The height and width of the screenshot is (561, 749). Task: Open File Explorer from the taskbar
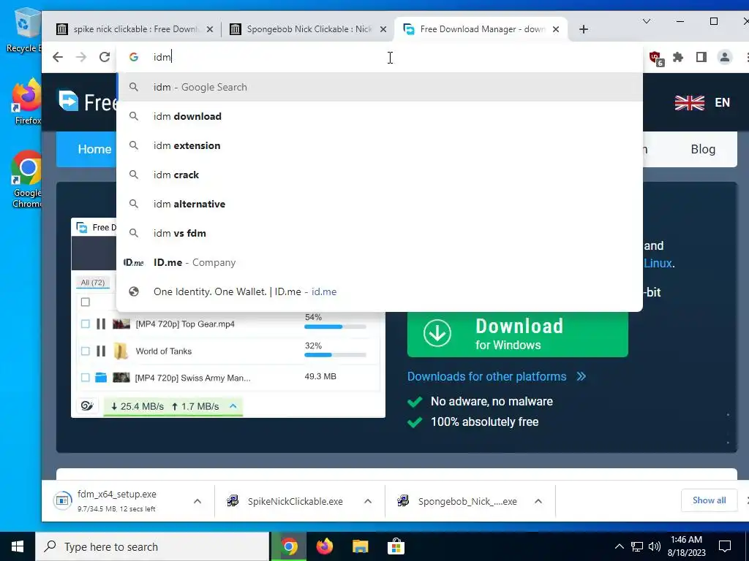click(x=360, y=546)
